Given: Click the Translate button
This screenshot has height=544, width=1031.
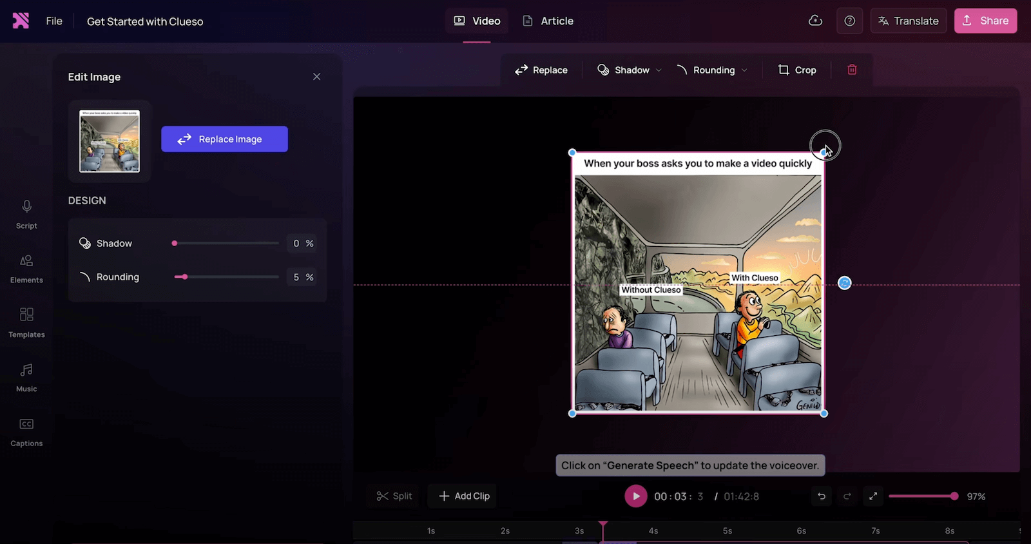Looking at the screenshot, I should point(908,21).
